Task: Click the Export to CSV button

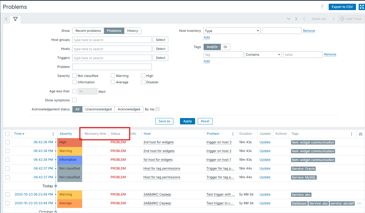Action: [x=342, y=7]
